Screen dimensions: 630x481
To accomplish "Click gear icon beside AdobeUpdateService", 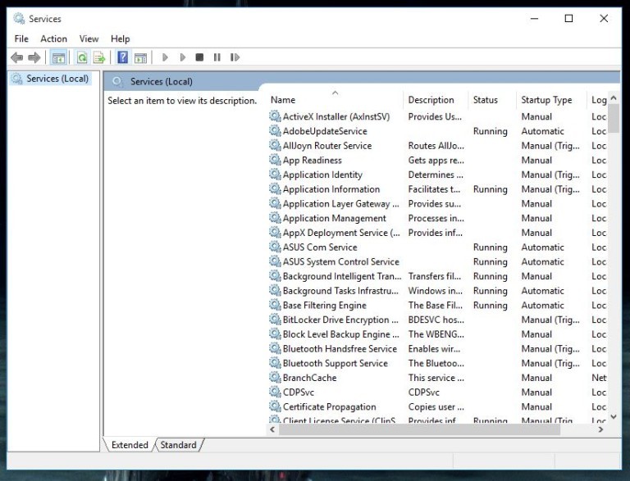I will tap(275, 131).
